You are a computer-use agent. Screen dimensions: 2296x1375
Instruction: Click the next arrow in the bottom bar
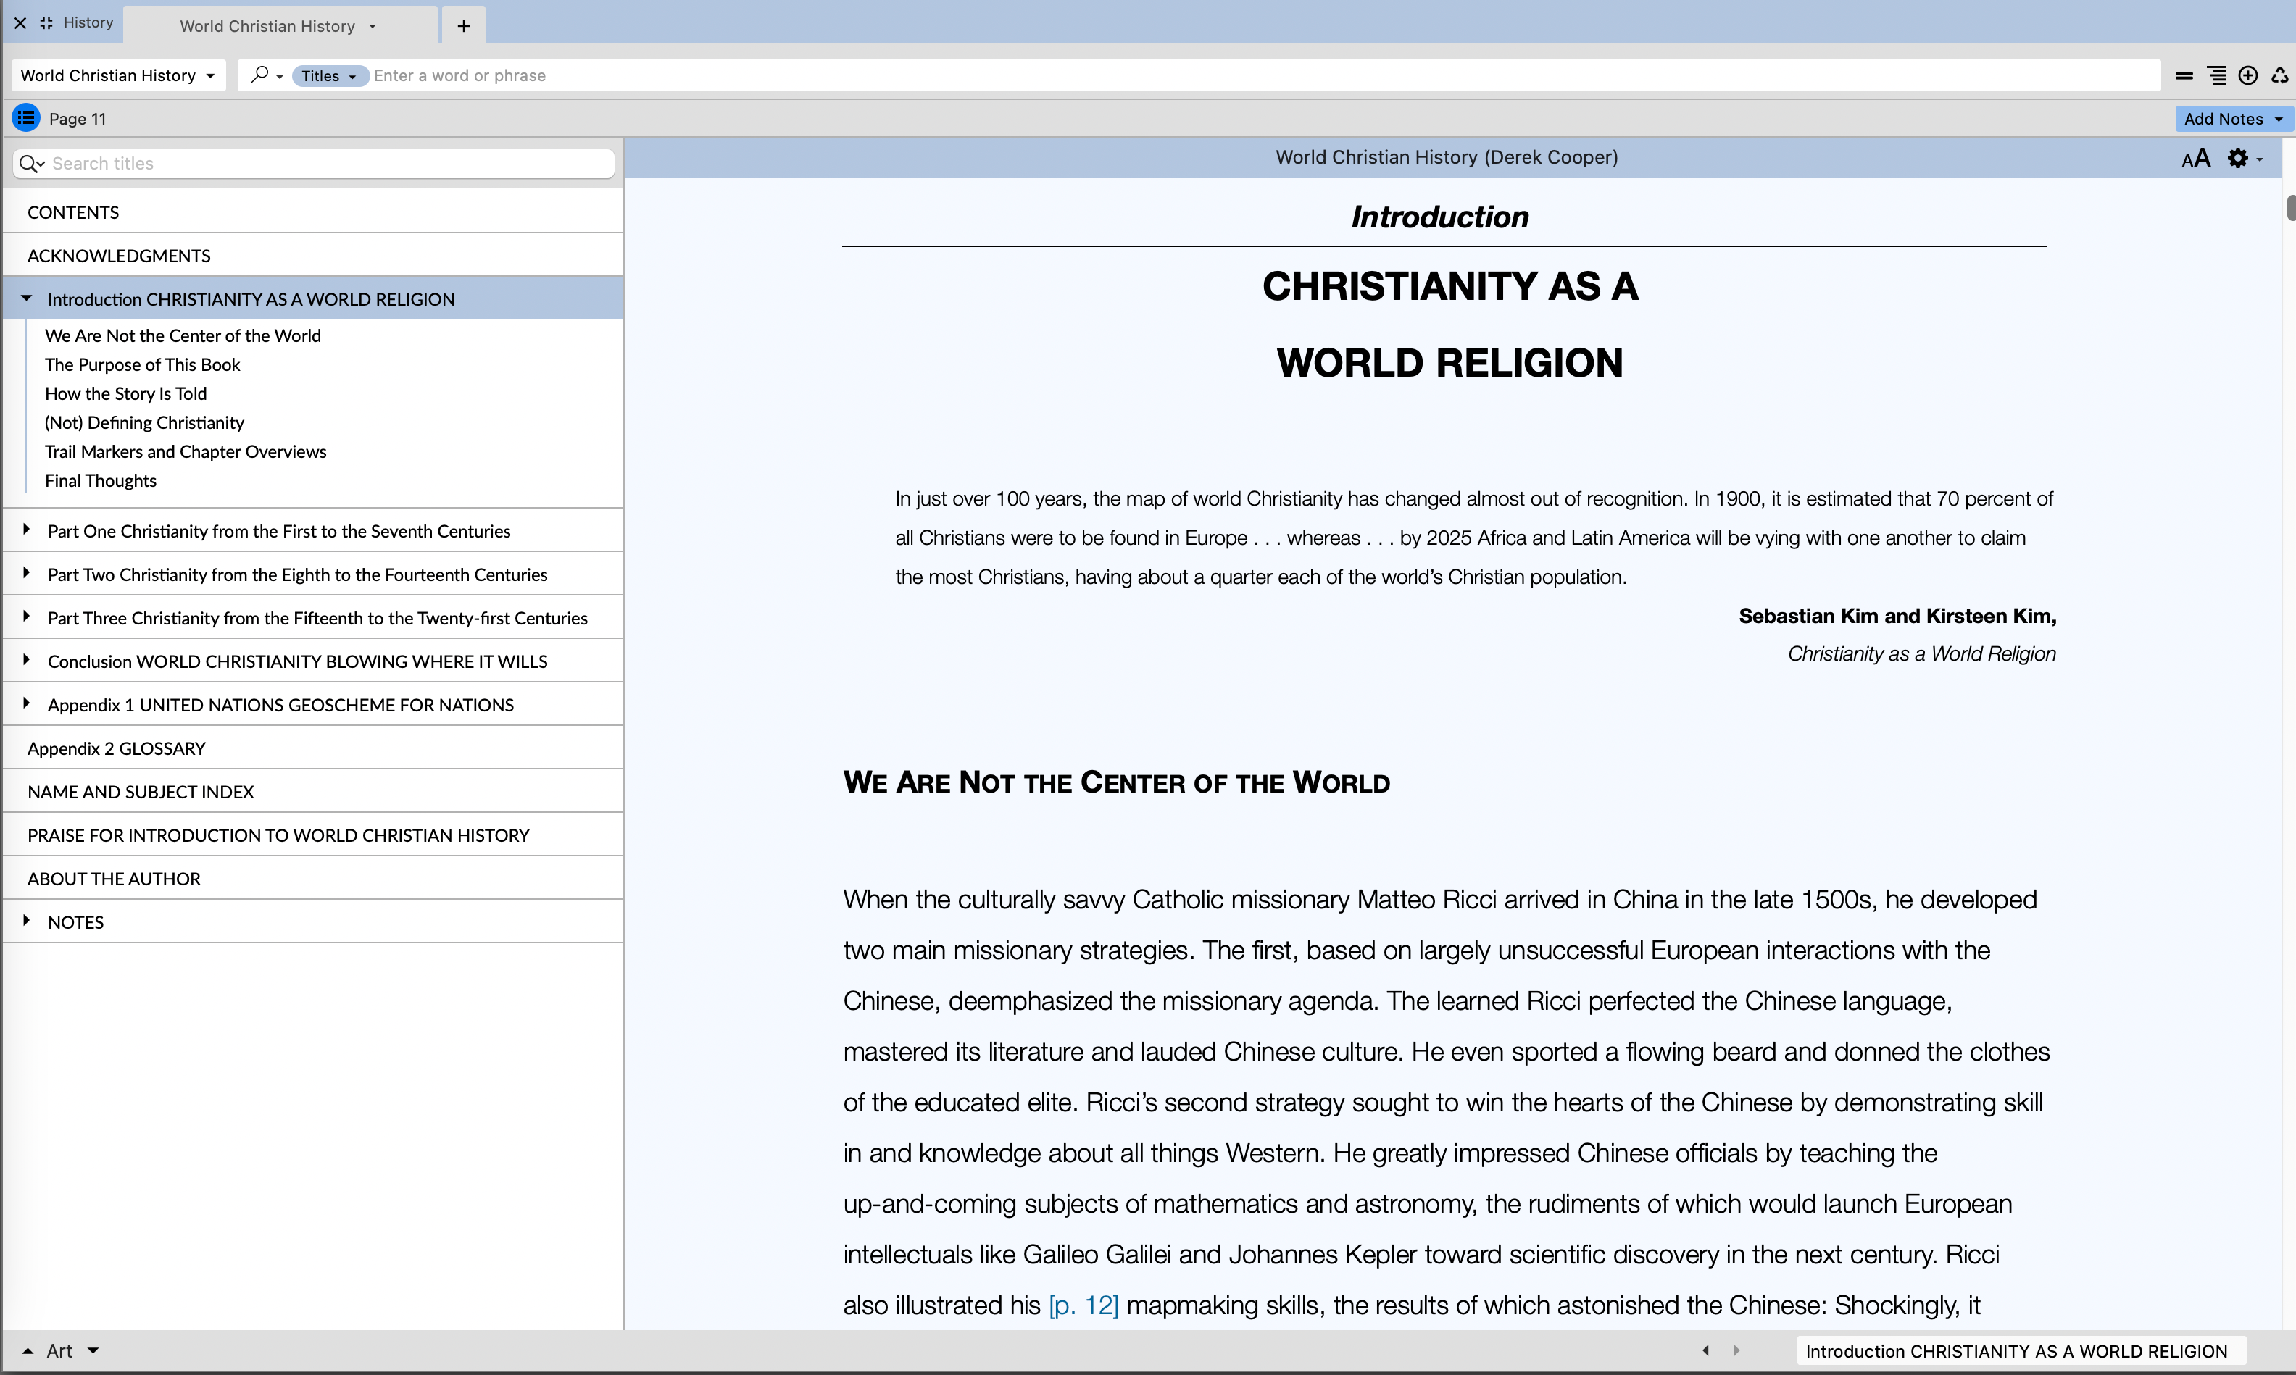point(1736,1350)
